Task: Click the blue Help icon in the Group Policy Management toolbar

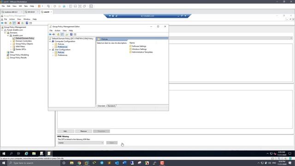Action: coord(27,23)
